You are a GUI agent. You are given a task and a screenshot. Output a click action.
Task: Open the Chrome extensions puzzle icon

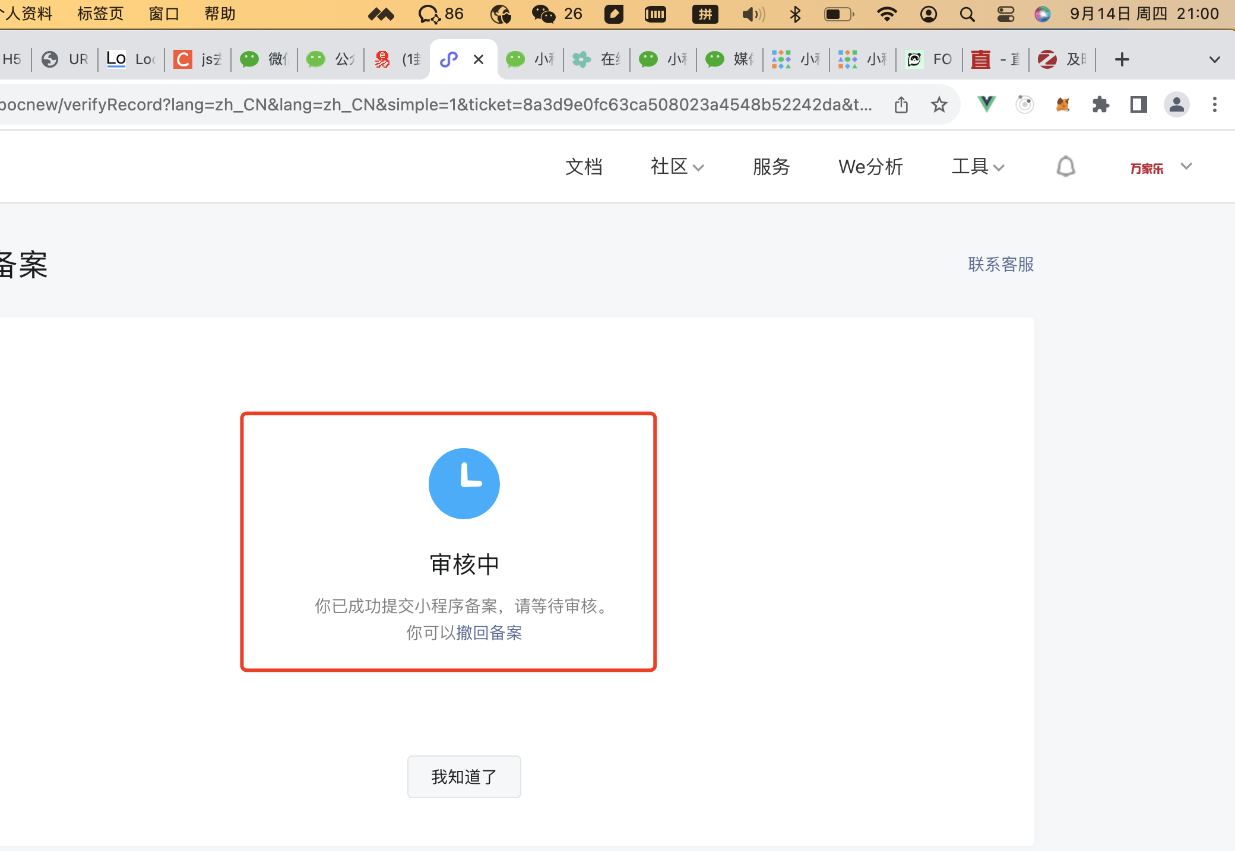point(1100,105)
